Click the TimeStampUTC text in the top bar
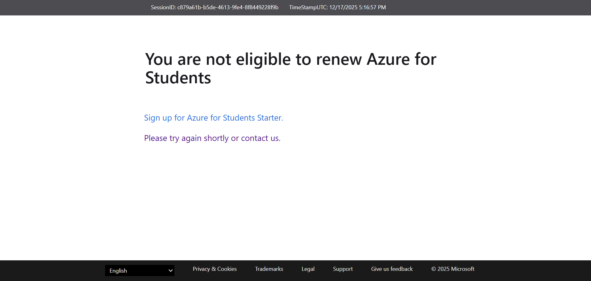591x281 pixels. [x=337, y=7]
